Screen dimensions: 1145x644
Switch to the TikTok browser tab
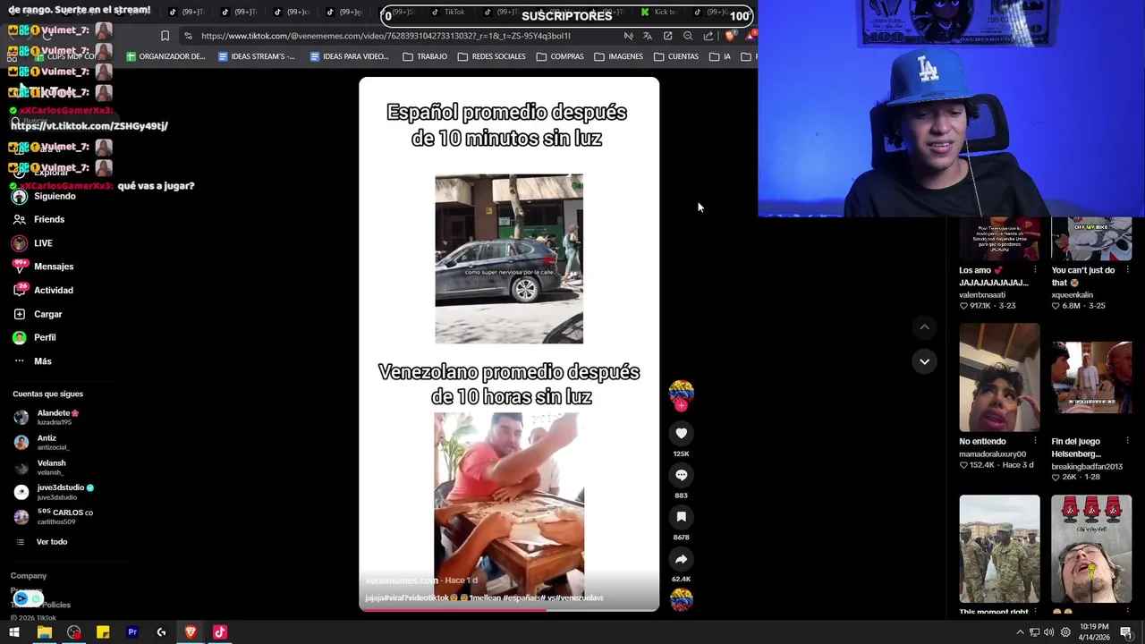447,12
